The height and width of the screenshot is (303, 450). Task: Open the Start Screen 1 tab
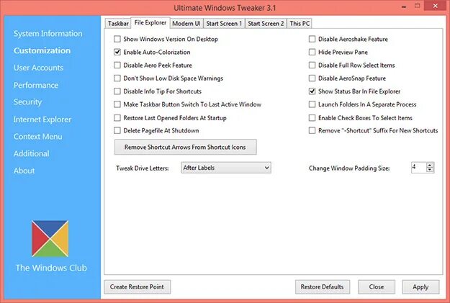[x=224, y=24]
